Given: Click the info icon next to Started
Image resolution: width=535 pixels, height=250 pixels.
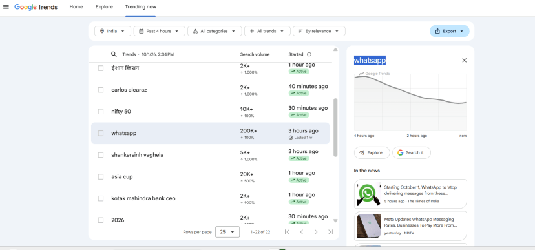Looking at the screenshot, I should pos(309,54).
